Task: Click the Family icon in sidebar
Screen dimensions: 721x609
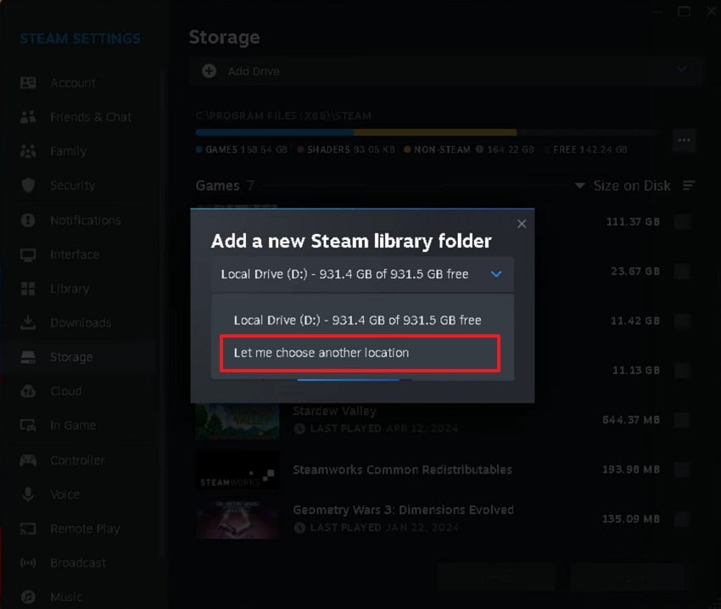Action: click(x=28, y=151)
